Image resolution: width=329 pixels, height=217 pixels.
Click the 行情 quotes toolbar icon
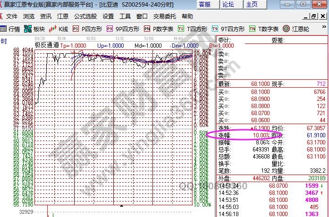click(x=10, y=29)
